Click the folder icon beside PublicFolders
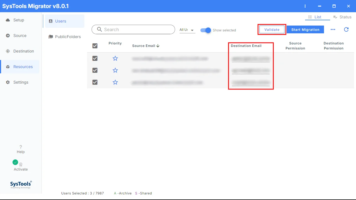Viewport: 356px width, 200px height. [x=51, y=37]
